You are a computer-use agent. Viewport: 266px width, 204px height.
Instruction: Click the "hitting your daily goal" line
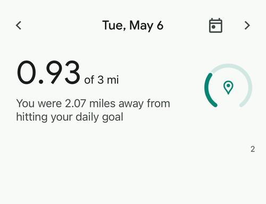click(70, 117)
